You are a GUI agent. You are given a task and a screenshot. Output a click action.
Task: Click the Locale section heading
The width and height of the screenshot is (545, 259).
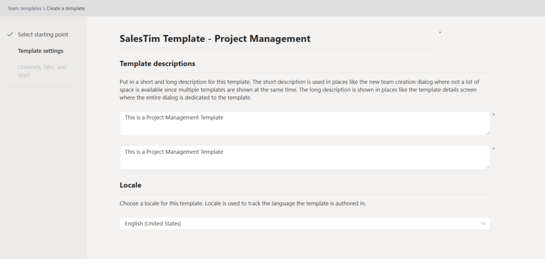click(x=130, y=185)
